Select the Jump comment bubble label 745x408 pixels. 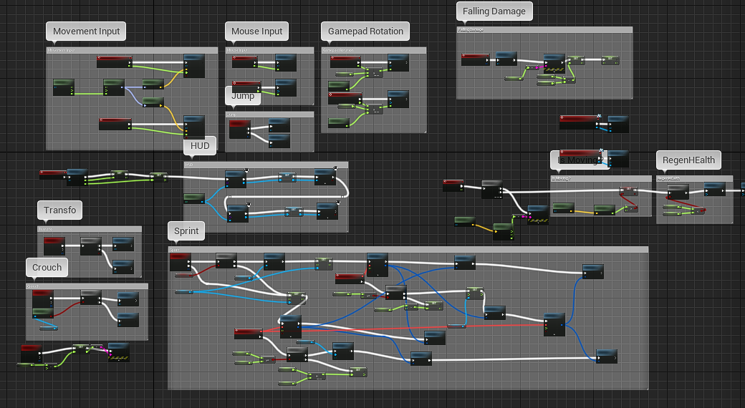click(243, 96)
